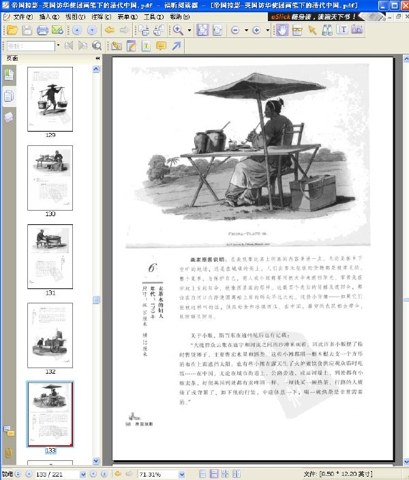Open the Layers panel in sidebar

coord(9,117)
